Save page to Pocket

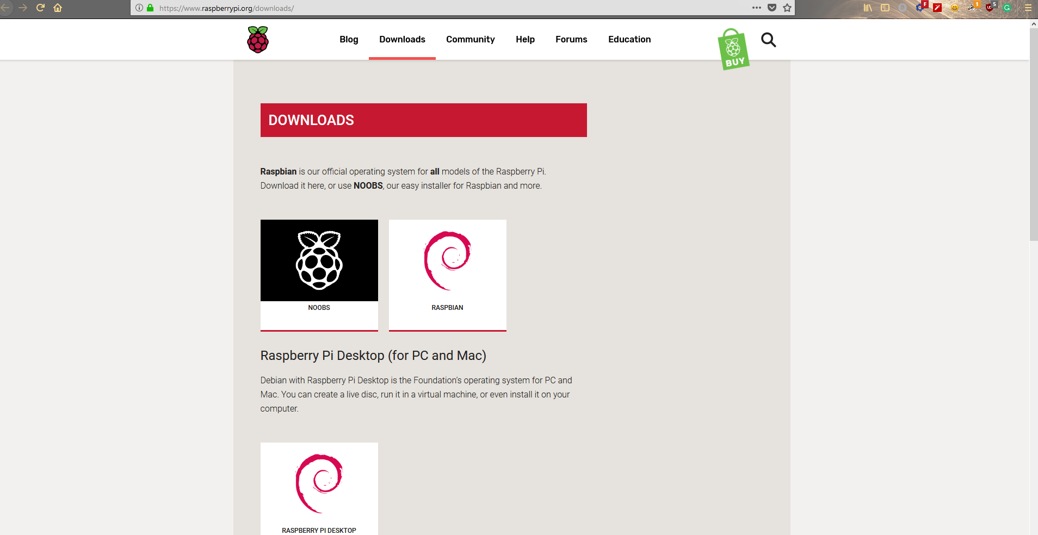(771, 8)
